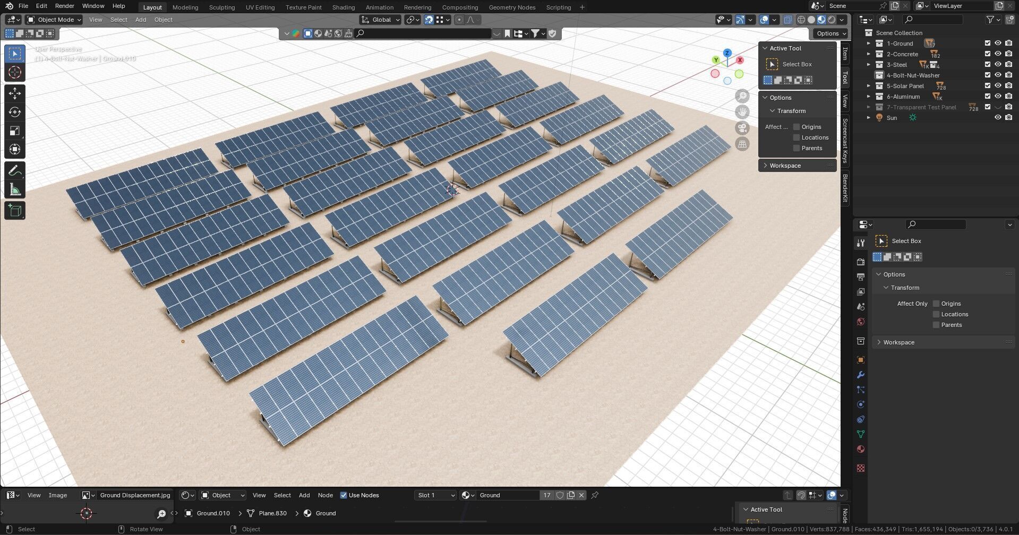Open the View Layer properties tab
The width and height of the screenshot is (1019, 535).
click(x=861, y=292)
